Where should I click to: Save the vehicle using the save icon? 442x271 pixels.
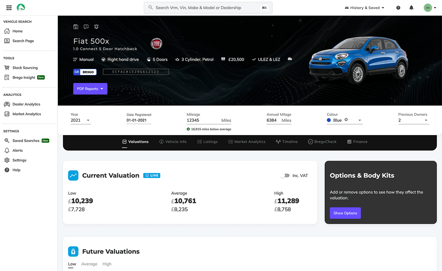coord(76,27)
